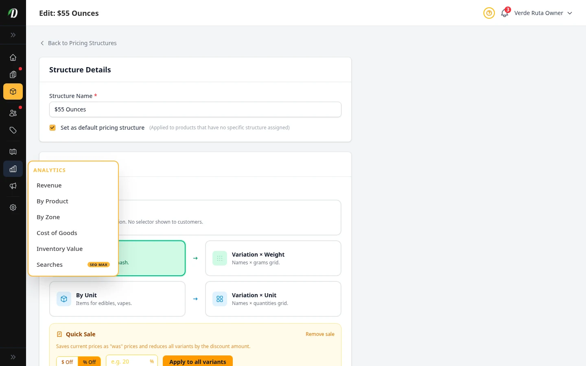Click the notifications bell showing 3 alerts
586x366 pixels.
(x=504, y=13)
